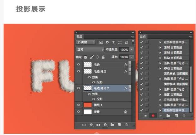Create new action set folder icon
This screenshot has height=135, width=196.
click(x=168, y=115)
